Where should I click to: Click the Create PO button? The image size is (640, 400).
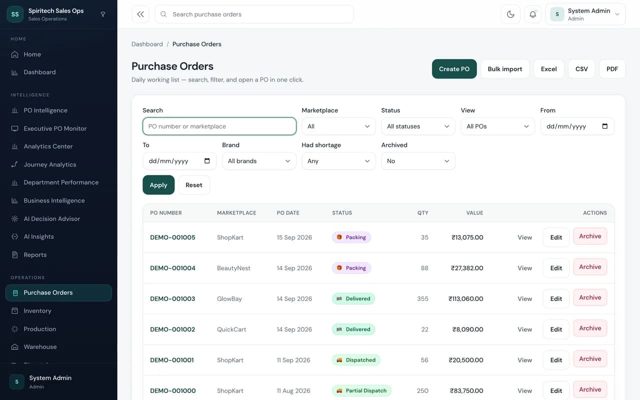pos(454,69)
